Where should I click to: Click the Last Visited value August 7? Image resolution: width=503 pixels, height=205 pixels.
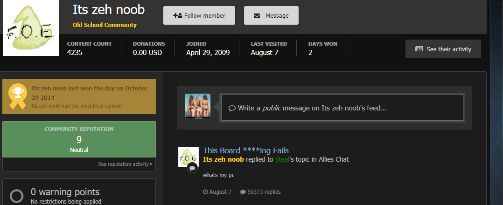(x=264, y=53)
